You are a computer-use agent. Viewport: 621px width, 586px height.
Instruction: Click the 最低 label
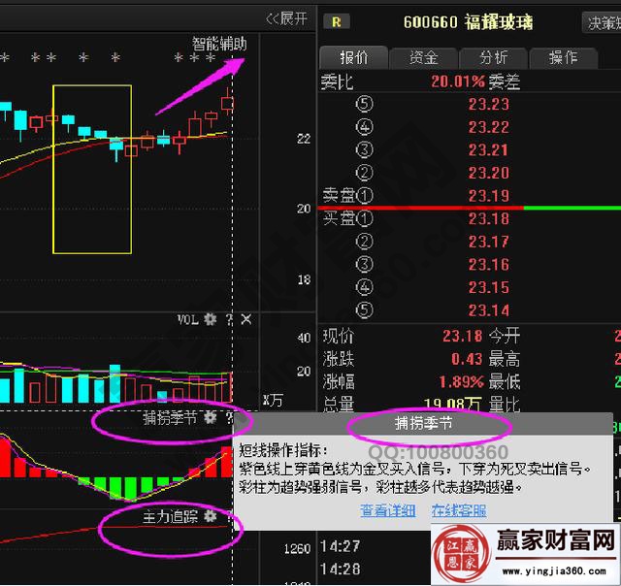(x=505, y=382)
